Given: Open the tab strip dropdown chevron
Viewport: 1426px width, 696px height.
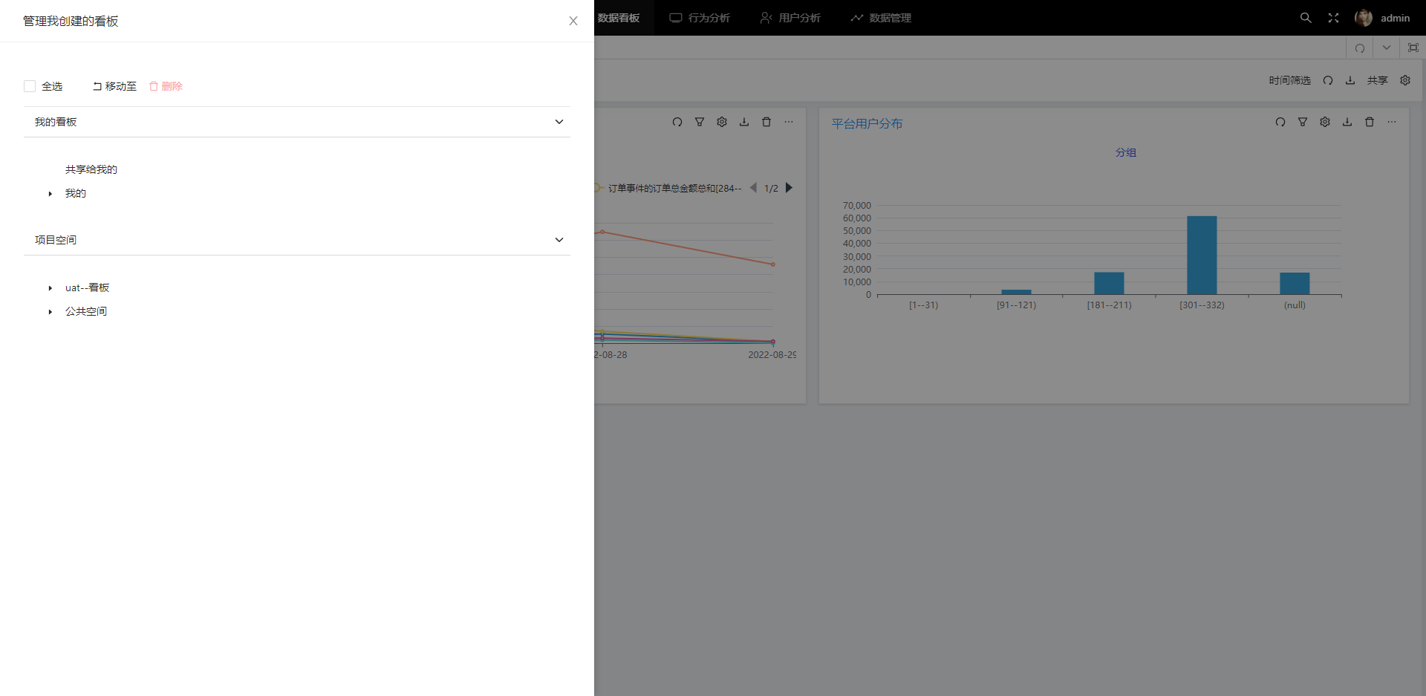Looking at the screenshot, I should 1387,48.
